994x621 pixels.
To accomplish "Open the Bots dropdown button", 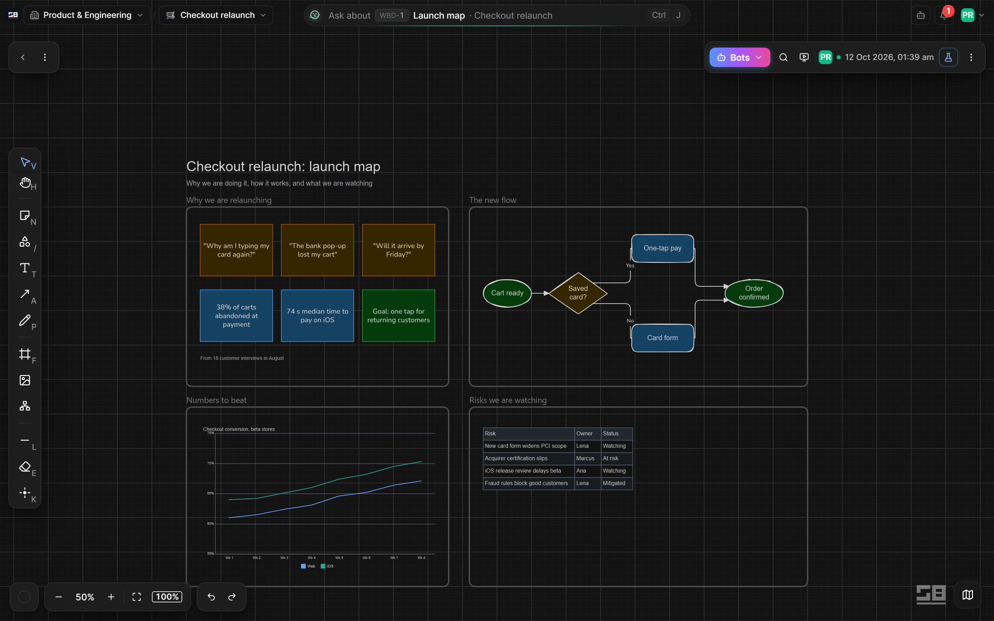I will click(x=739, y=58).
